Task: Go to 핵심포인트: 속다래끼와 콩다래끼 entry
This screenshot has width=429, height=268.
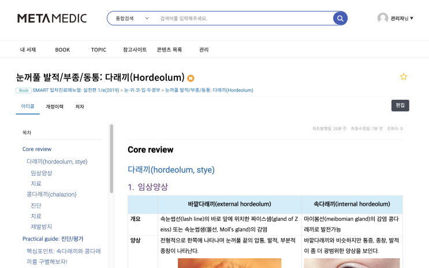Action: 64,256
